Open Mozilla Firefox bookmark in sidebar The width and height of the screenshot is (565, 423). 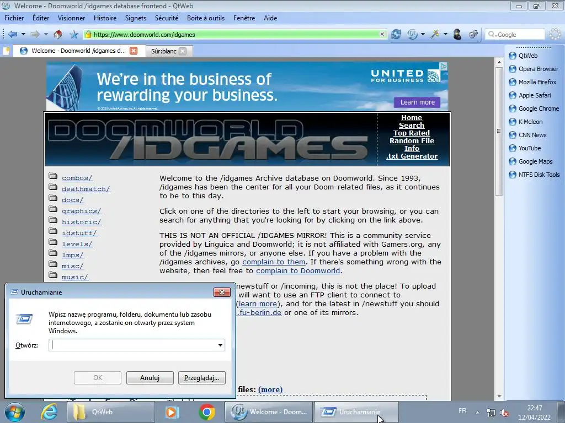(532, 82)
